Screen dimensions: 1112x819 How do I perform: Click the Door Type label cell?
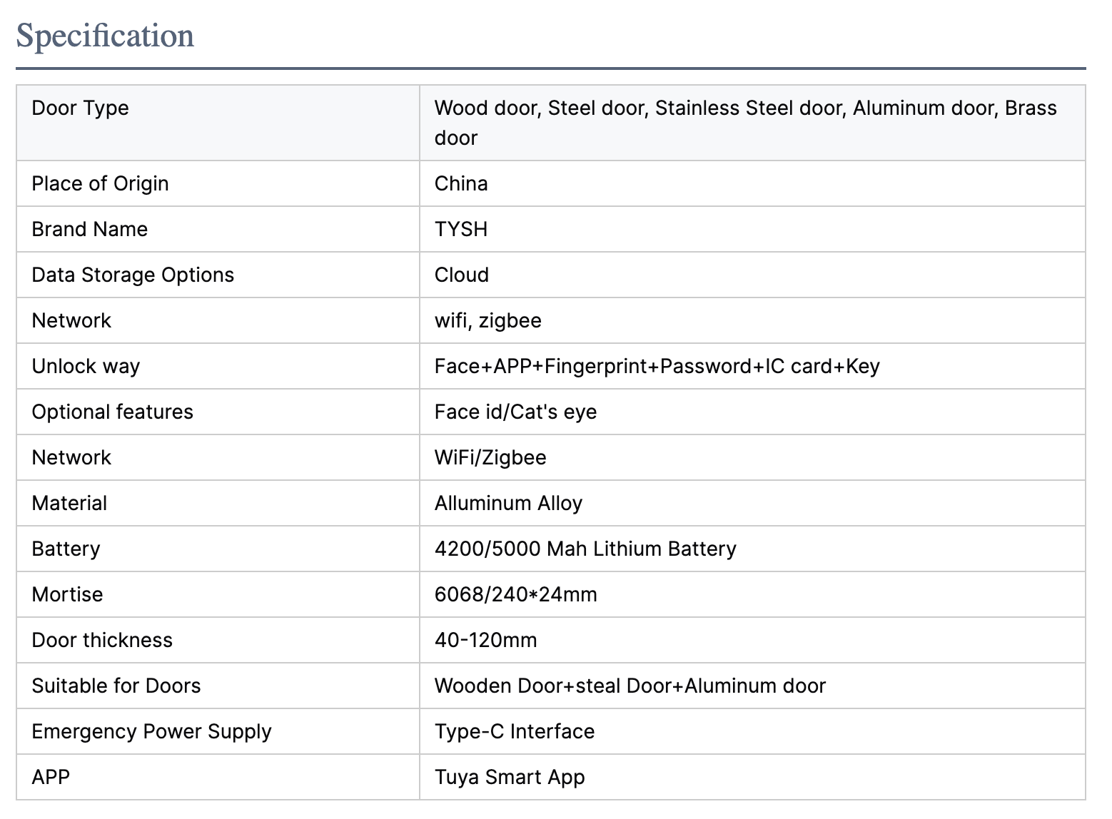click(x=81, y=108)
